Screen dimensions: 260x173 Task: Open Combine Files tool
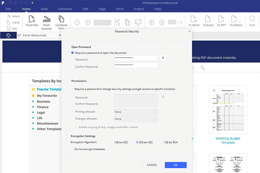point(61,23)
